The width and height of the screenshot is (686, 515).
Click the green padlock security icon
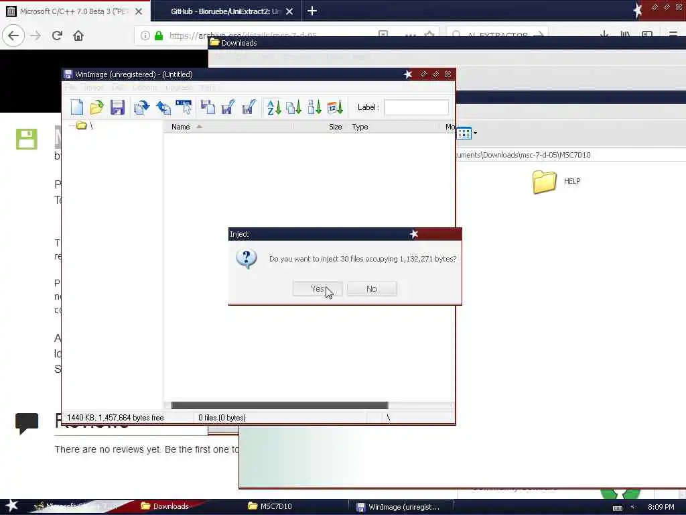pos(159,36)
